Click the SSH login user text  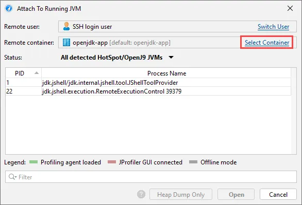(x=92, y=27)
